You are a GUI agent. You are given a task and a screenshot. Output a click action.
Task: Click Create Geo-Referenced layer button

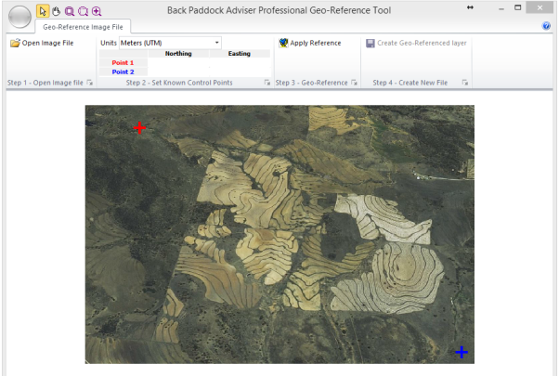click(416, 43)
